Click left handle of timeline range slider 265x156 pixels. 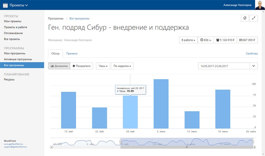click(x=121, y=142)
